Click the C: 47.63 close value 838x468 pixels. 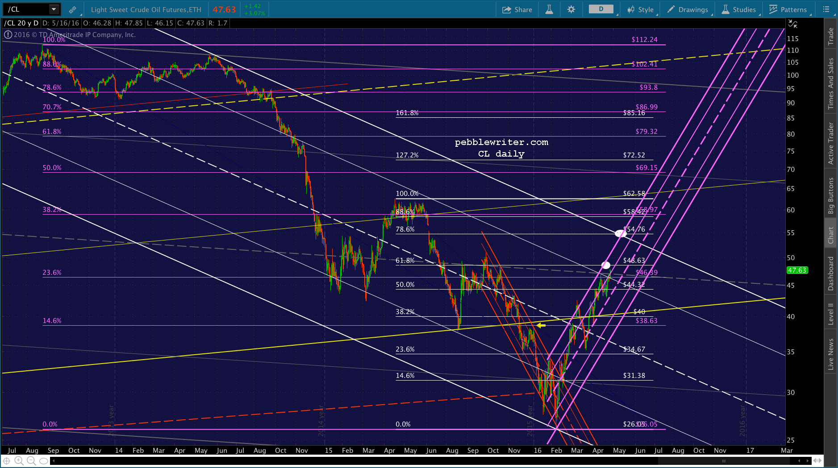coord(191,23)
